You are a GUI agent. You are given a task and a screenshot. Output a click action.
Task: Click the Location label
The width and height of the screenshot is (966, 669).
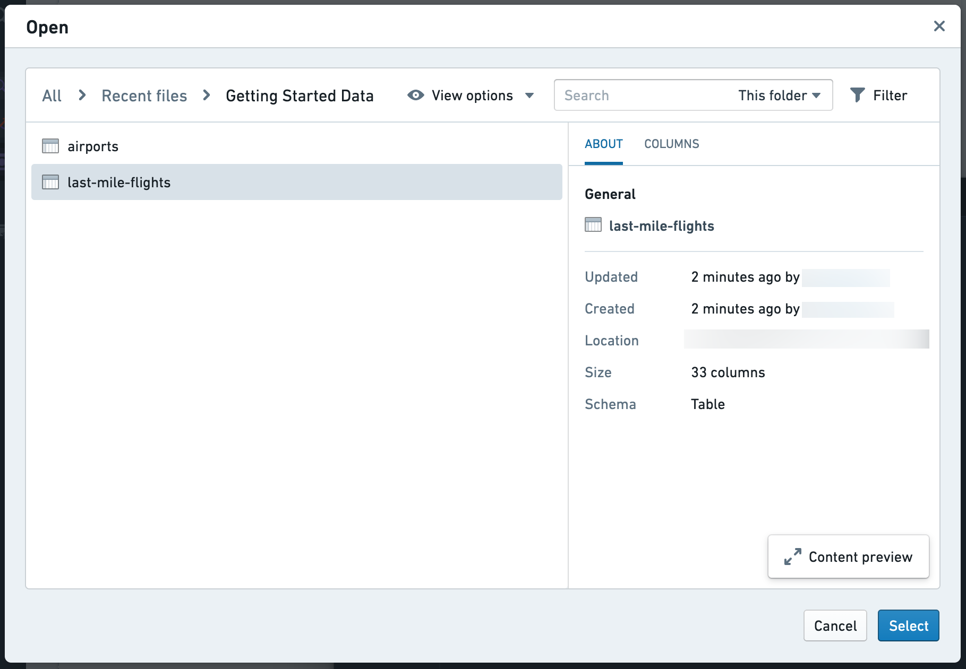point(611,341)
